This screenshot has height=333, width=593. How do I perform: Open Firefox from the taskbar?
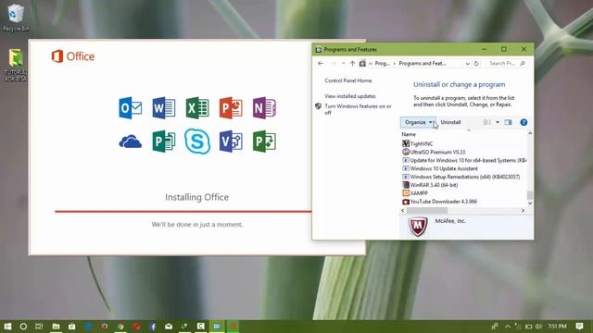click(x=104, y=327)
